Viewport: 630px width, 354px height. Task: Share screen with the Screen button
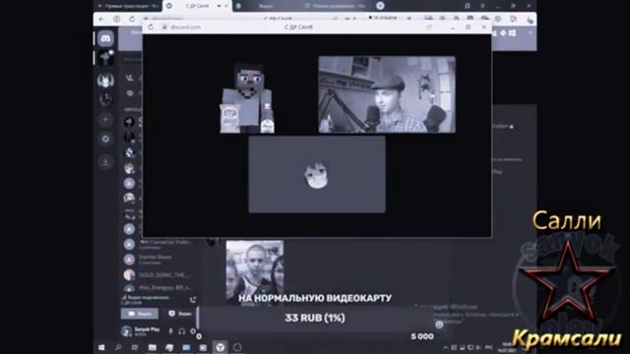point(180,314)
